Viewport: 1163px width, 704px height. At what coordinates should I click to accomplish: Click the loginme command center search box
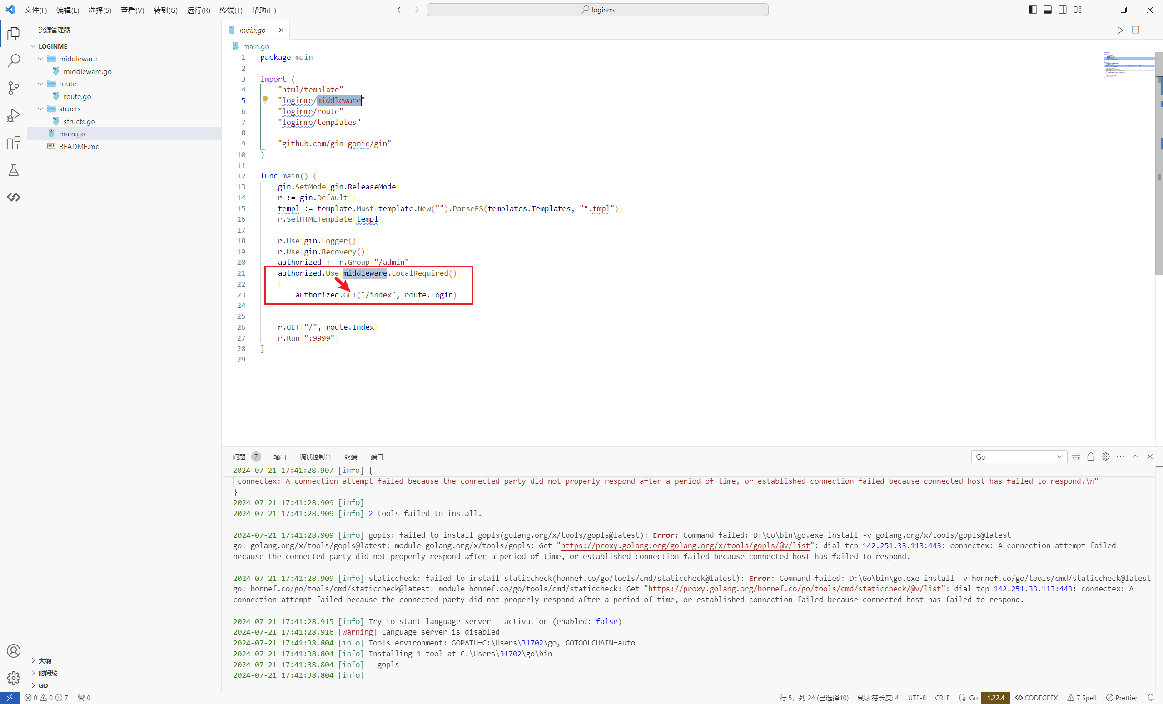[597, 10]
